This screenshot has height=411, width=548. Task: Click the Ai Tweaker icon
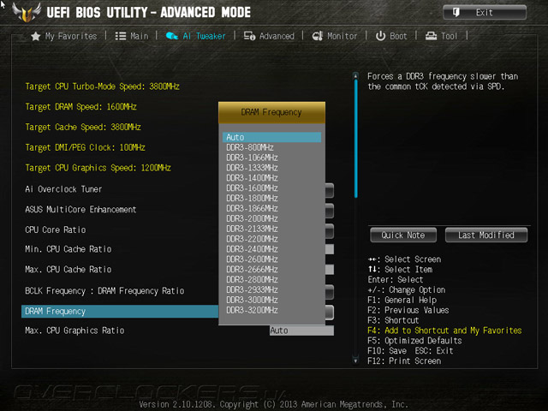[x=172, y=36]
